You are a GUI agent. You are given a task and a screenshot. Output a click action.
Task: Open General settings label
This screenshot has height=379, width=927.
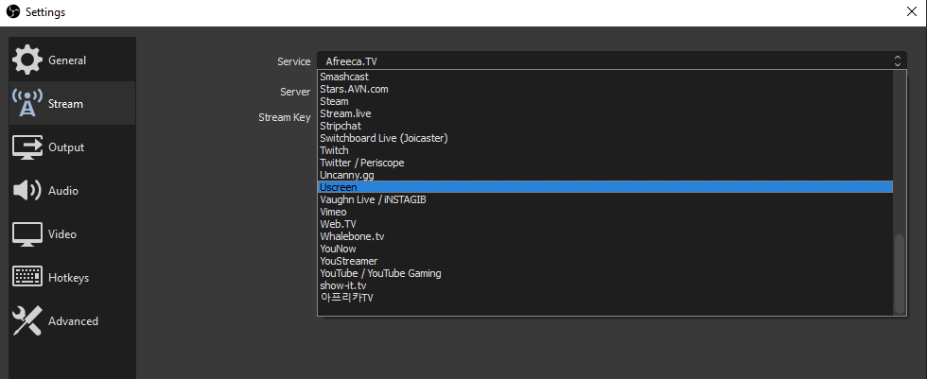pos(67,60)
